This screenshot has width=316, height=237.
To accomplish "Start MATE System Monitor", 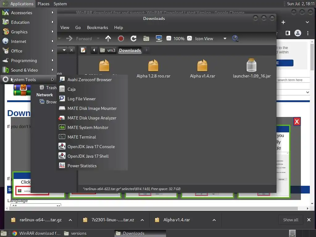I will pos(92,127).
